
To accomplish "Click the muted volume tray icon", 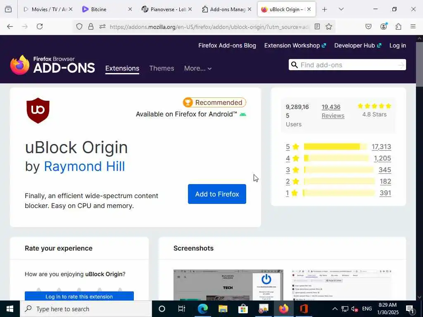I will point(354,309).
